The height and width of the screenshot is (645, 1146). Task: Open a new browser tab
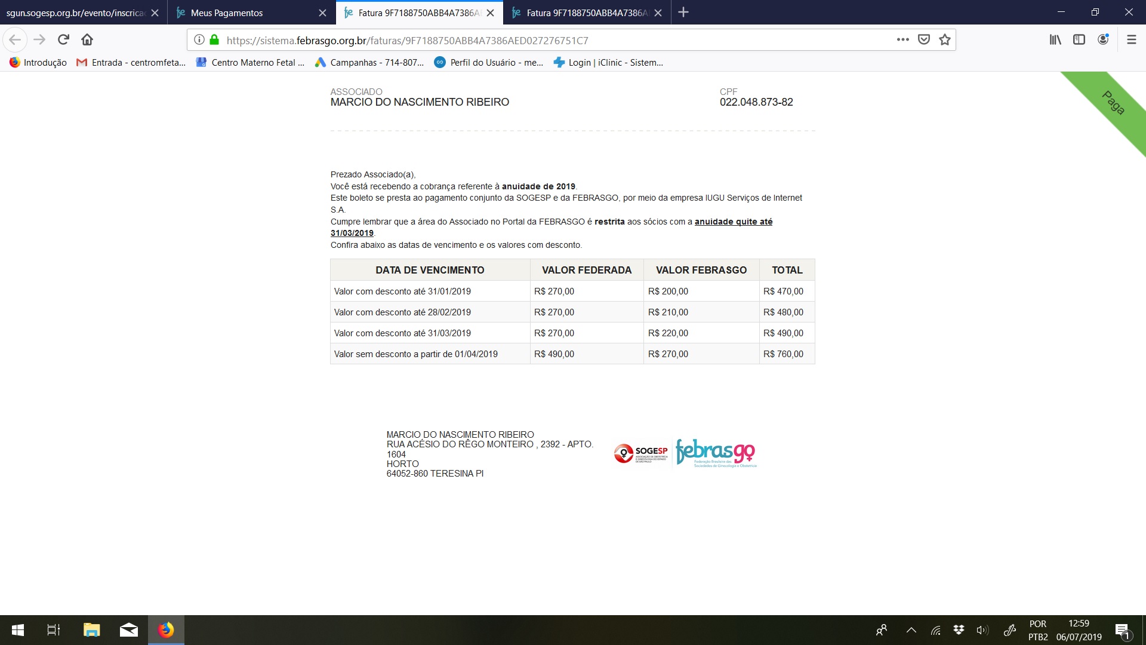[683, 13]
